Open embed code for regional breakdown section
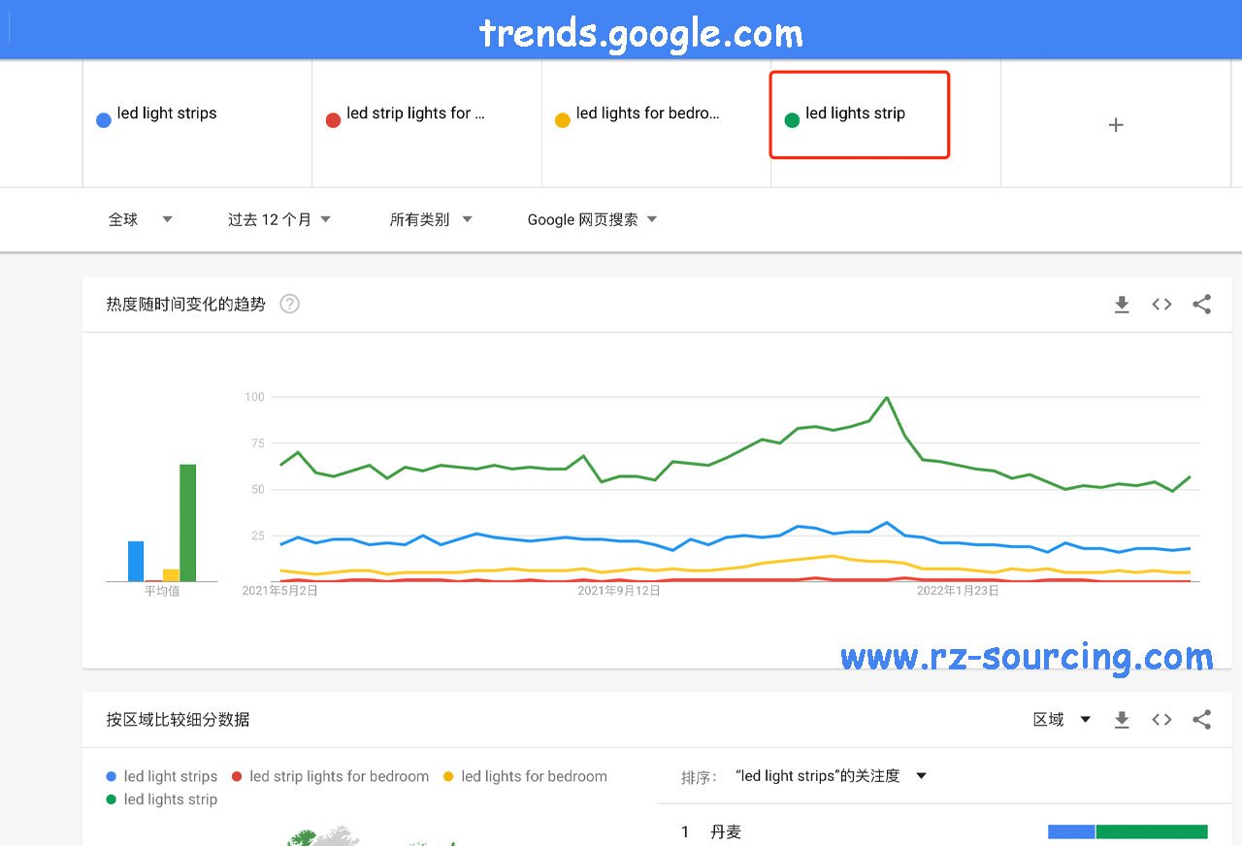 1161,720
